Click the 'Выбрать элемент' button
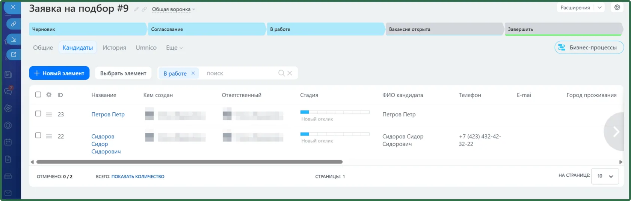 point(123,73)
